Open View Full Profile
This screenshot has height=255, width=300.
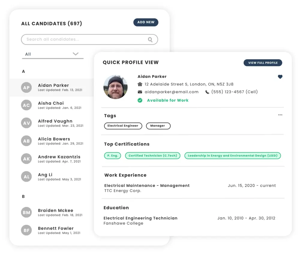tap(263, 63)
